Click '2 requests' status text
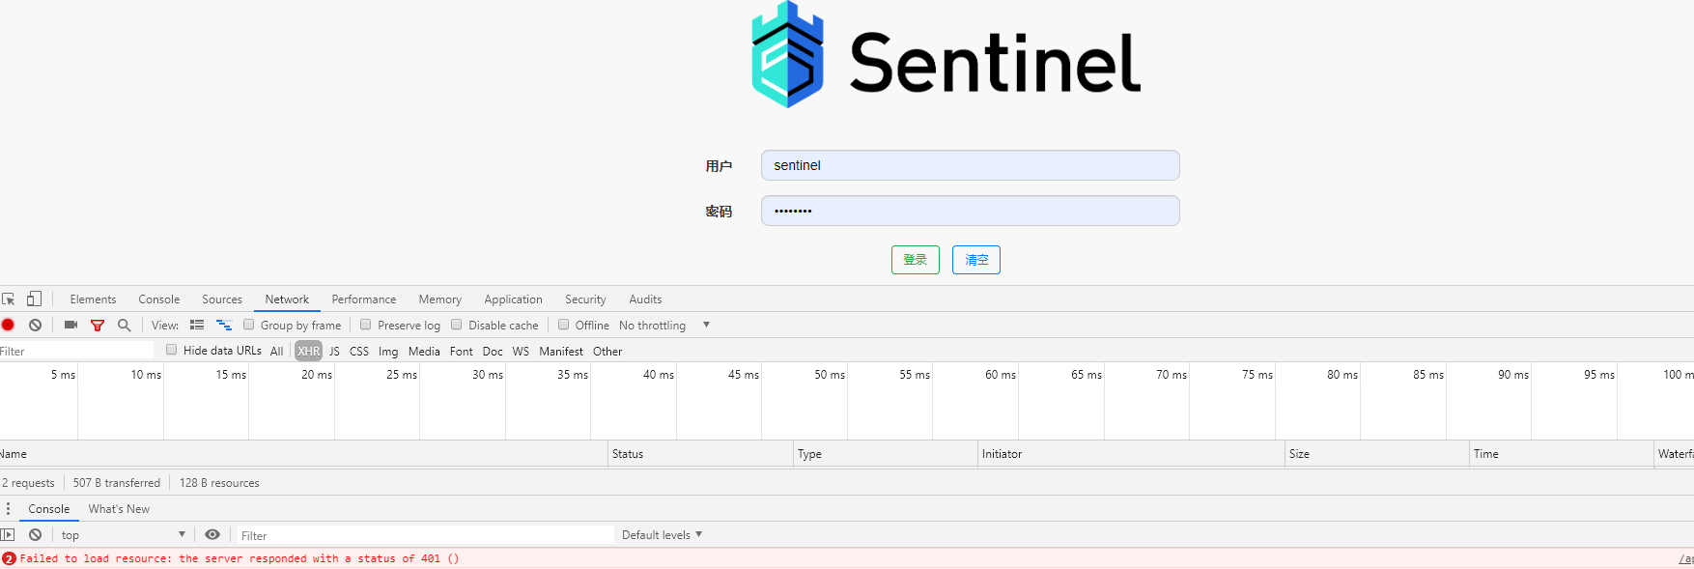 pos(29,483)
